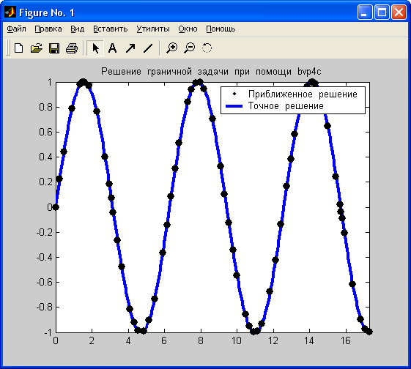
Task: Click the Open File folder icon
Action: [x=36, y=48]
